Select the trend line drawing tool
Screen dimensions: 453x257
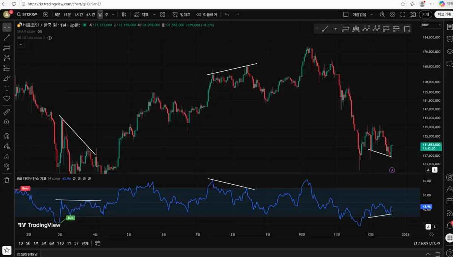click(x=6, y=37)
